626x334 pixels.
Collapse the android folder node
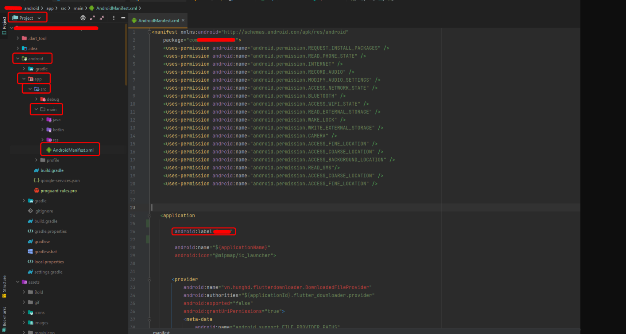tap(18, 59)
